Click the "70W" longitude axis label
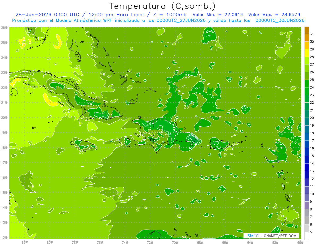Screen dimensions: 319x246 175,242
